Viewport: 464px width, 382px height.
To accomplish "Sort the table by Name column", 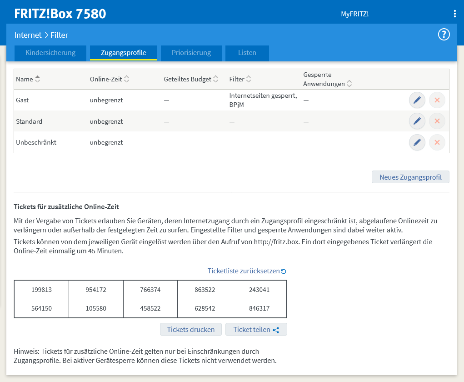I will 28,79.
